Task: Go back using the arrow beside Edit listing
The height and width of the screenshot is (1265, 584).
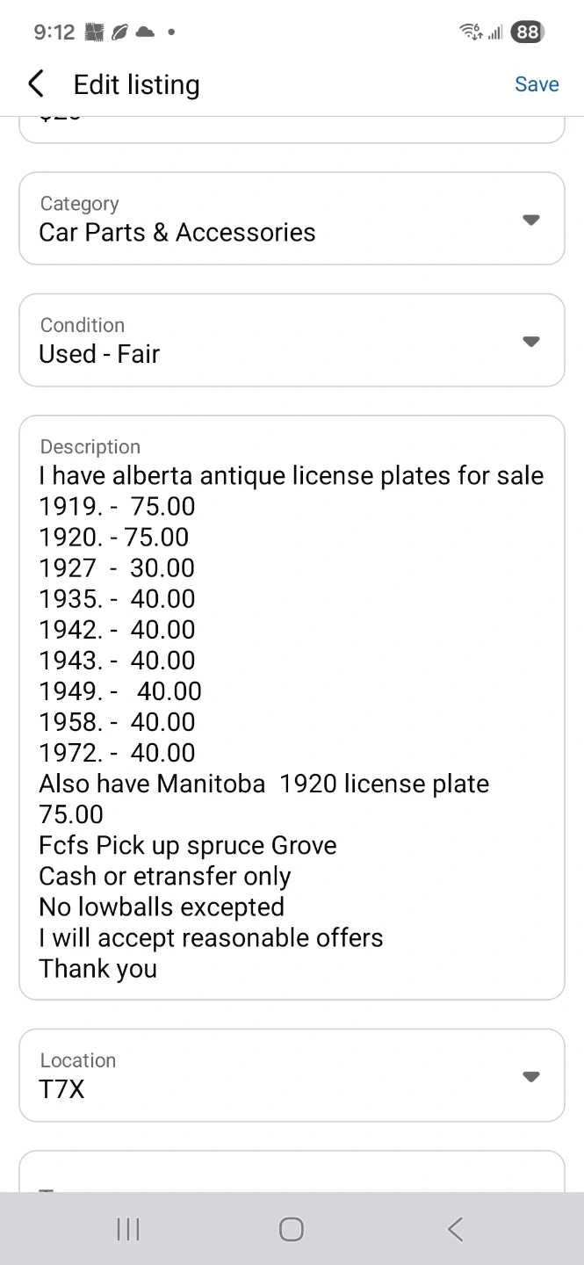Action: [x=35, y=84]
